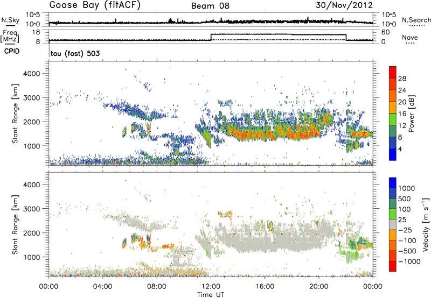Screen dimensions: 431x298
Task: Select the '-1000' Velocity colorbar value
Action: pyautogui.click(x=409, y=261)
